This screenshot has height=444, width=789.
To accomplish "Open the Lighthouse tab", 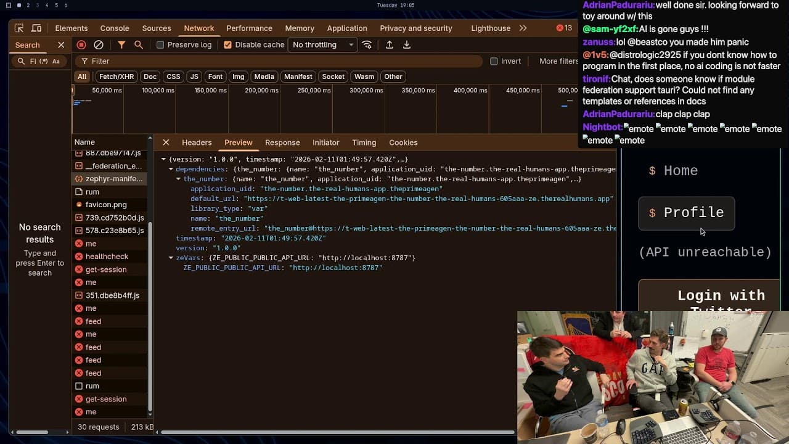I will coord(491,28).
